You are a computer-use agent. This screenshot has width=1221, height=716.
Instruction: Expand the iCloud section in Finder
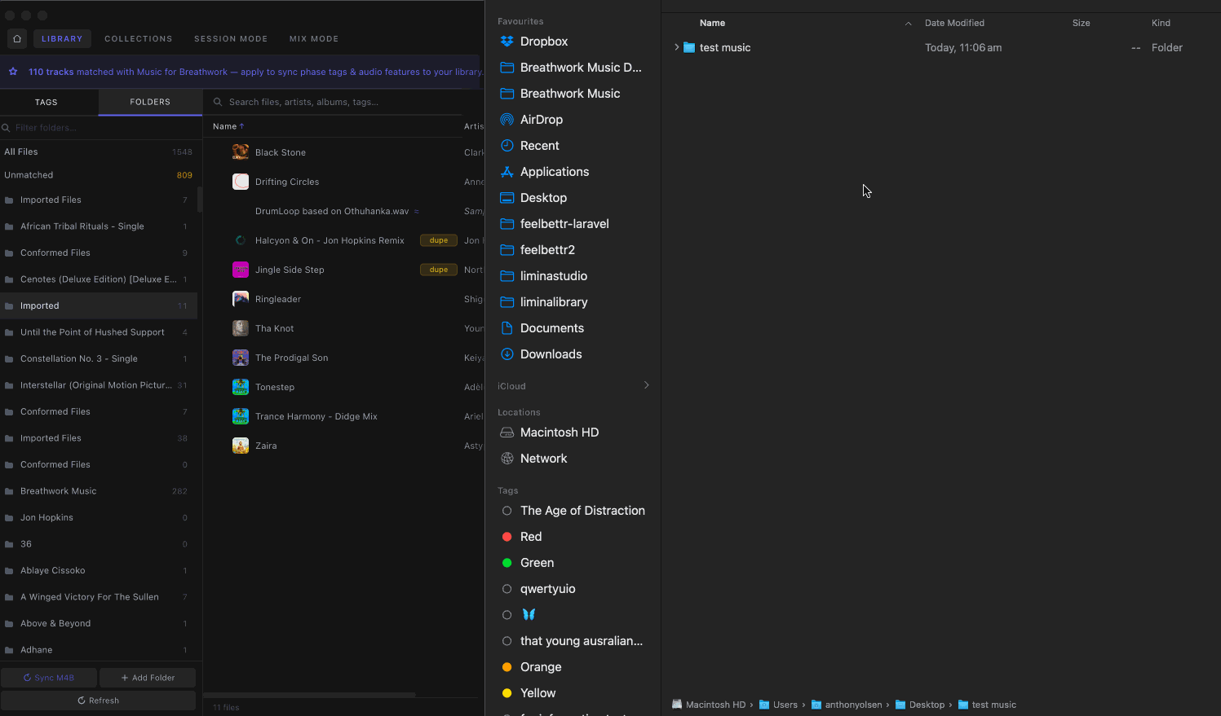[x=647, y=385]
